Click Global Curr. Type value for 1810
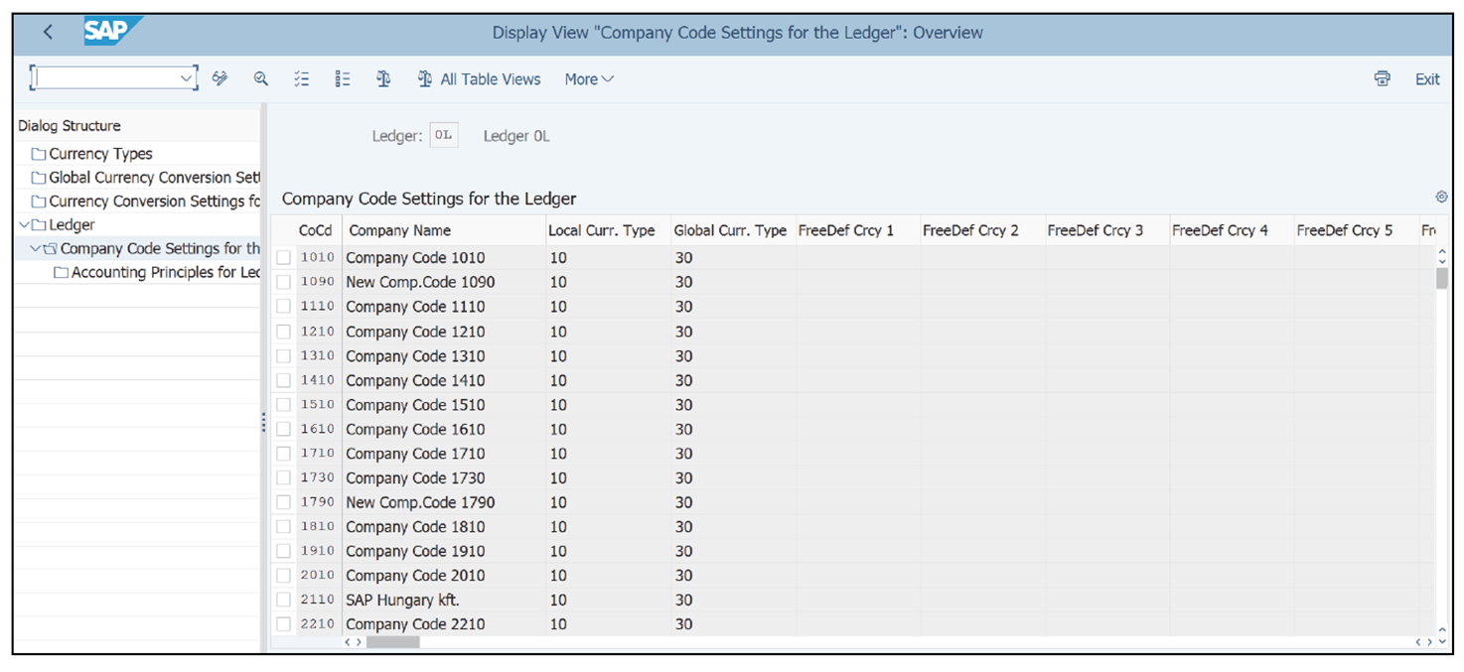This screenshot has width=1464, height=672. tap(733, 526)
